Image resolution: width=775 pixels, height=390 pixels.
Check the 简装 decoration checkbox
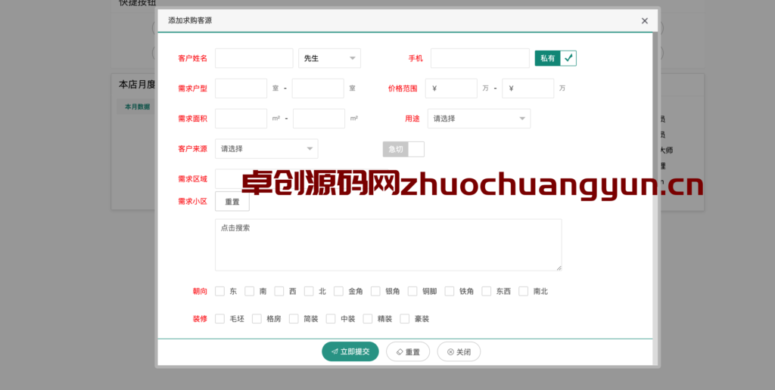294,319
